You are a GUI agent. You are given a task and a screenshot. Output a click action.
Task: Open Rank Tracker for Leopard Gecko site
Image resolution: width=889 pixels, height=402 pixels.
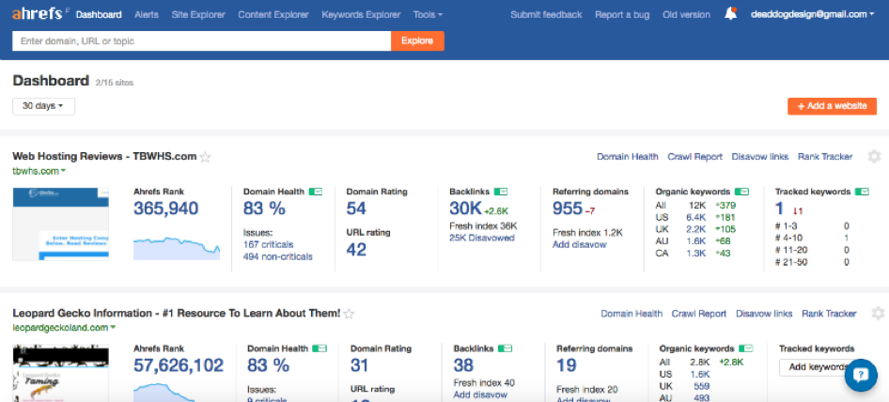click(x=829, y=313)
